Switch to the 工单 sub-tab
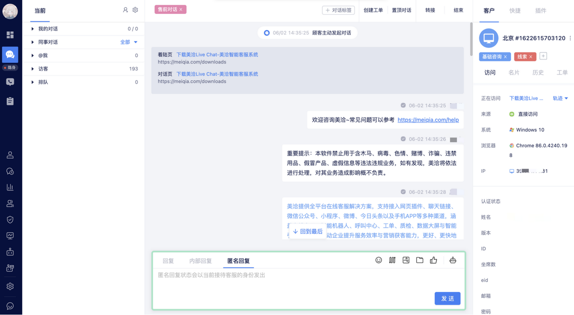 562,73
